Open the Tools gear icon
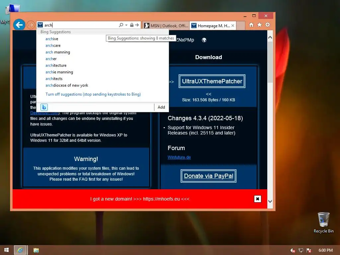Image resolution: width=340 pixels, height=255 pixels. (x=268, y=25)
